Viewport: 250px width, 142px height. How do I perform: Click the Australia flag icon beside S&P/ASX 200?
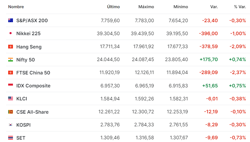[11, 20]
